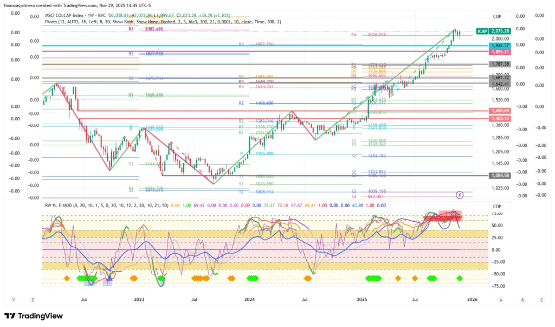Click the B scale button
555x327 pixels.
pos(521,299)
